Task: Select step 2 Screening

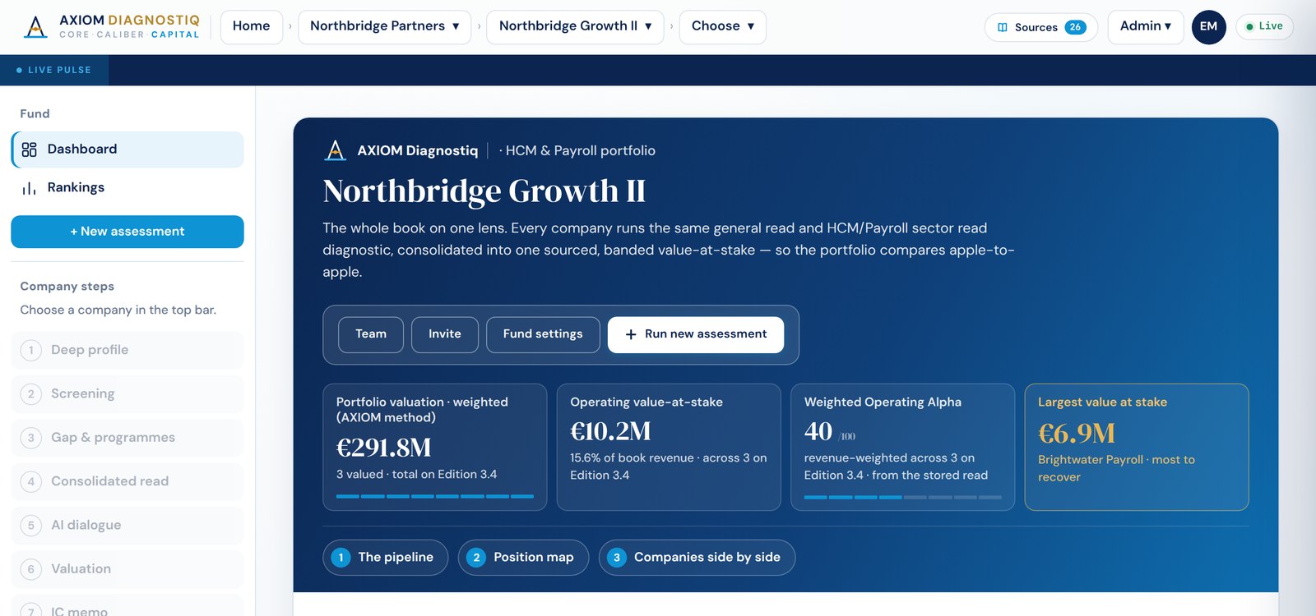Action: click(127, 393)
